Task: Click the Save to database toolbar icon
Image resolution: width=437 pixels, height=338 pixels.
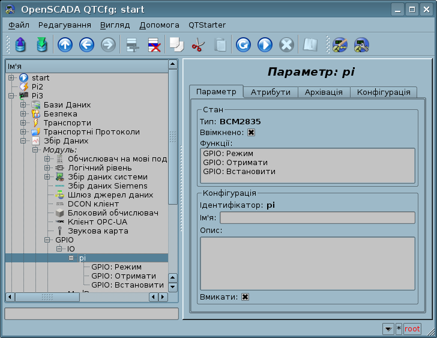Action: click(41, 45)
